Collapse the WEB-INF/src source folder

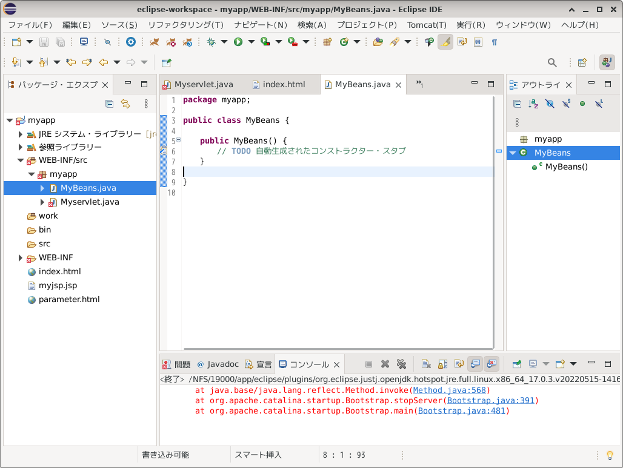click(21, 160)
